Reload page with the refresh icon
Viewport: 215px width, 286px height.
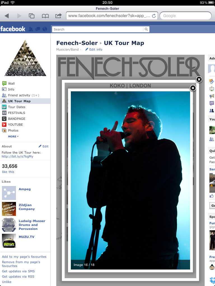154,16
